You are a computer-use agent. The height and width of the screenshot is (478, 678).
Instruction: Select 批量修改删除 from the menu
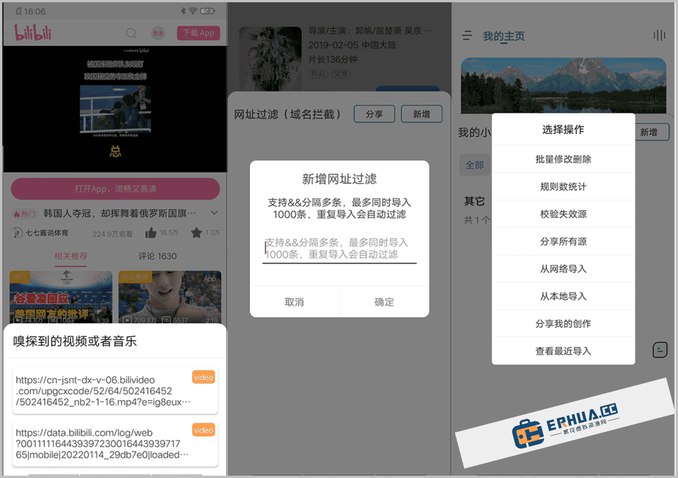coord(563,159)
